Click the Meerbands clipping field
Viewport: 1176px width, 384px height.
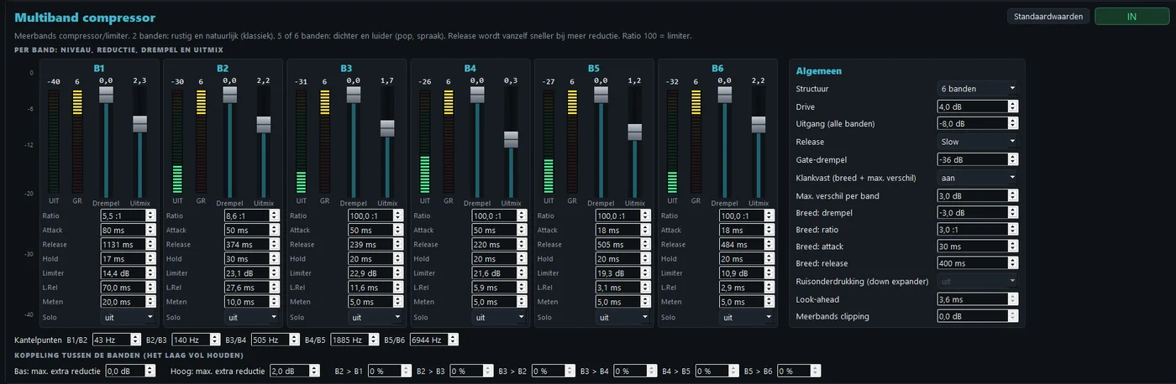tap(978, 317)
